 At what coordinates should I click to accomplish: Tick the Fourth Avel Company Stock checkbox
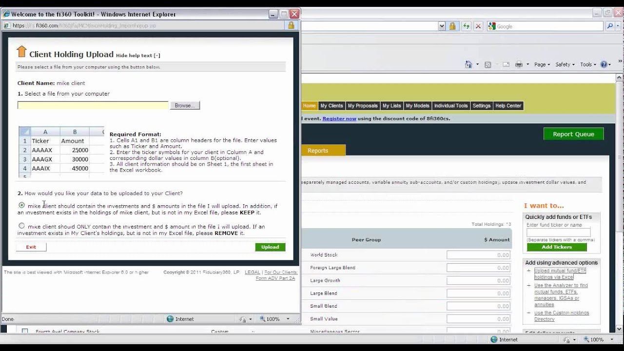point(25,331)
